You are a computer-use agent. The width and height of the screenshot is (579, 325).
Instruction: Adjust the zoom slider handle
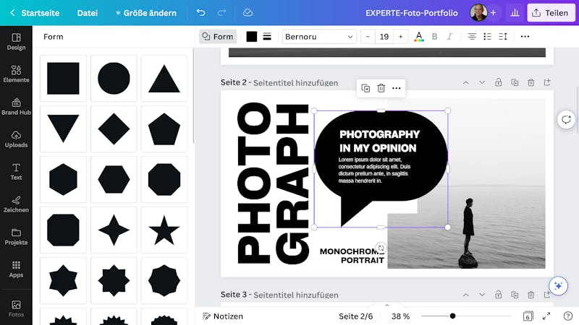[x=452, y=316]
